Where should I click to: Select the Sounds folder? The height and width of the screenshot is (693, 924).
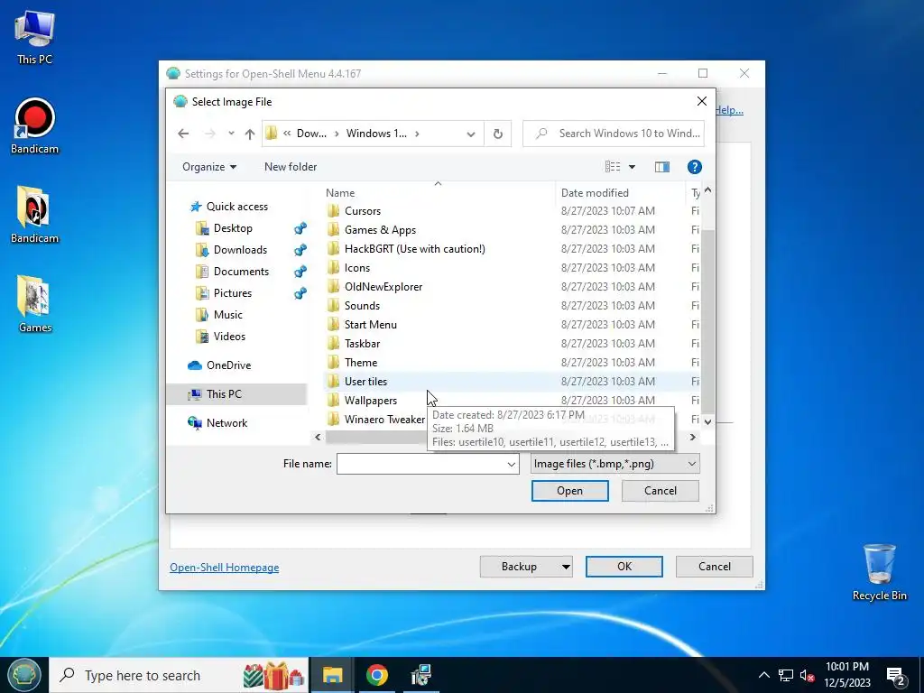[x=362, y=305]
